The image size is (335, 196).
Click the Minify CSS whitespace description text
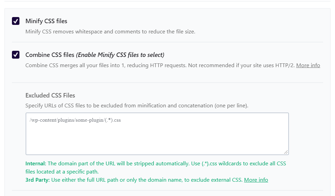(x=110, y=32)
